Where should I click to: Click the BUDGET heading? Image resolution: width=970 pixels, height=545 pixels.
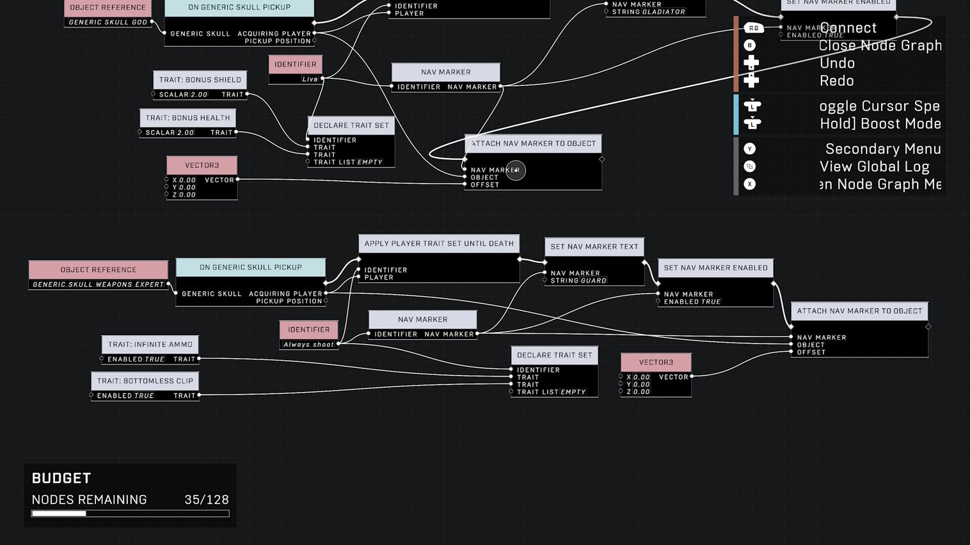coord(61,478)
